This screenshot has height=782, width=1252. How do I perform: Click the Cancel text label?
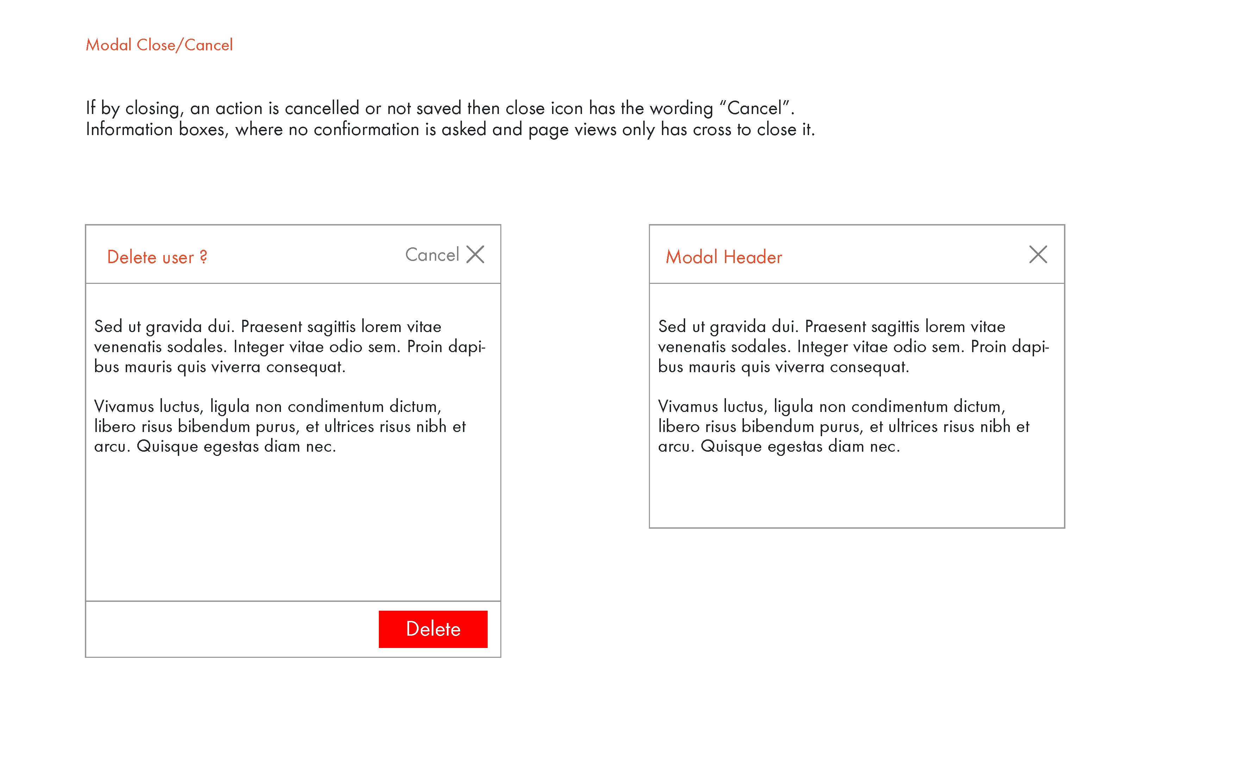(x=432, y=255)
